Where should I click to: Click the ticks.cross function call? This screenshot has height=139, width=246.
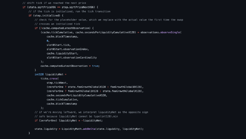(49, 78)
